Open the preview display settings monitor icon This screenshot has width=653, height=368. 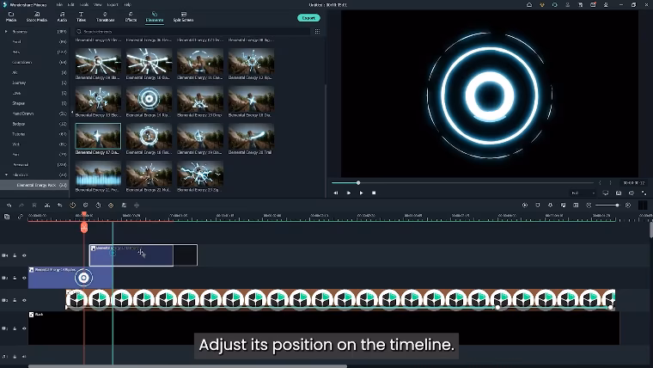point(606,193)
